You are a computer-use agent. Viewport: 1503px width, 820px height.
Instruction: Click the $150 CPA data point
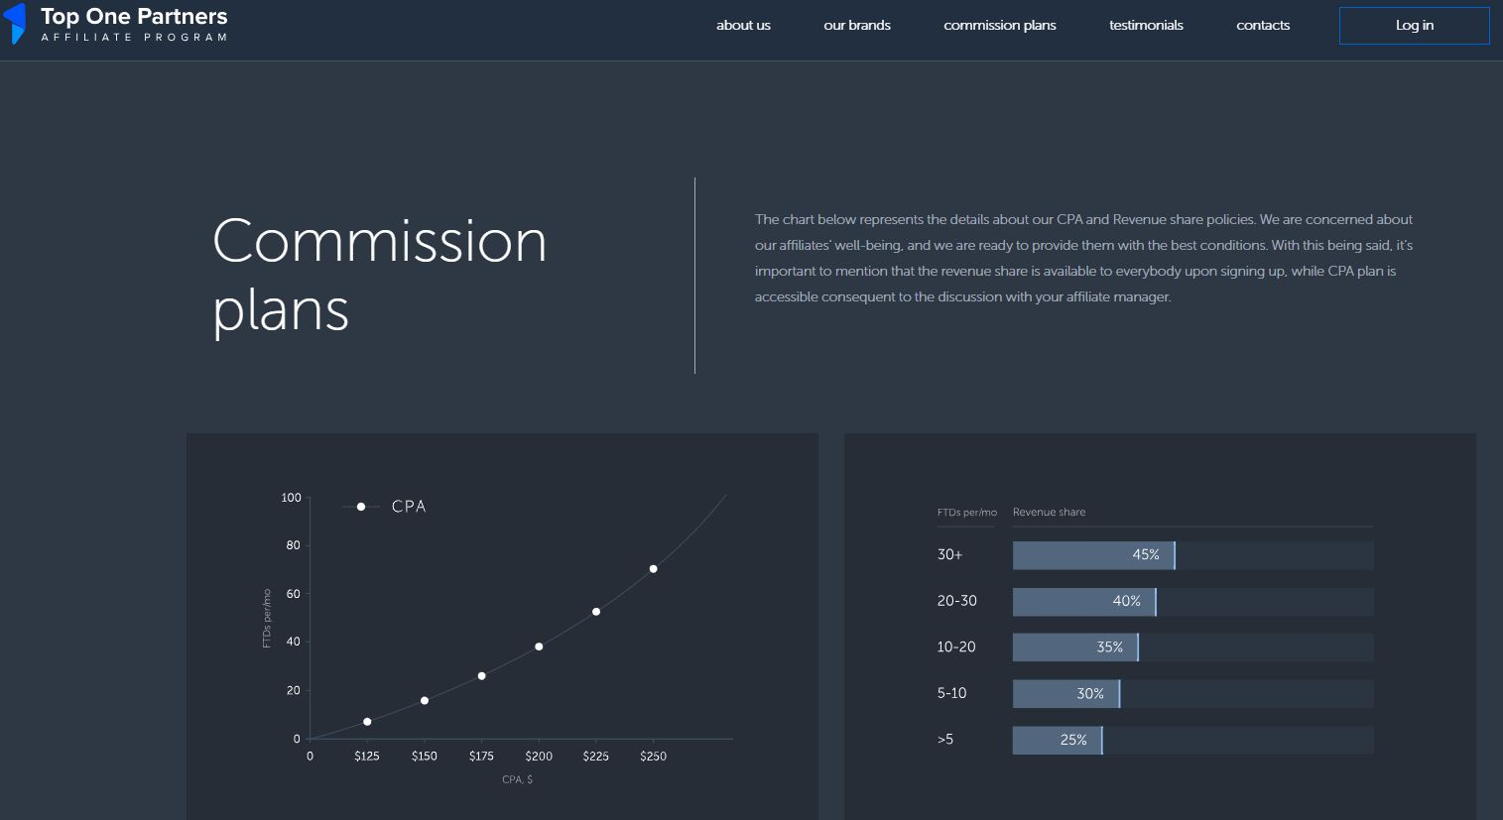click(425, 701)
